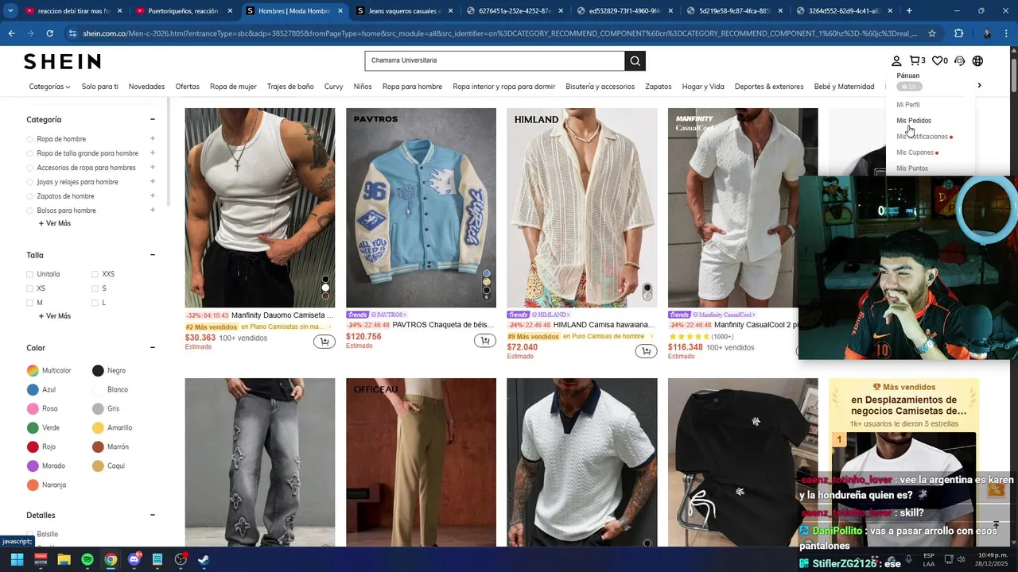Add PAVTROS Chaqueta to cart

coord(484,341)
